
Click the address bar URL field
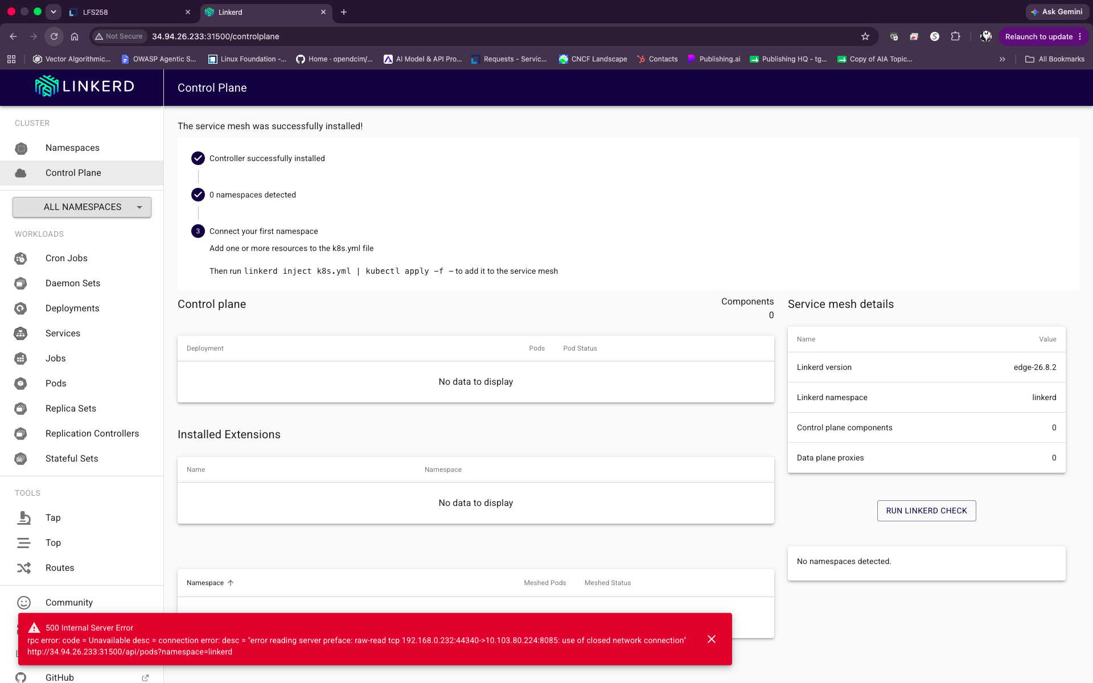click(x=484, y=36)
